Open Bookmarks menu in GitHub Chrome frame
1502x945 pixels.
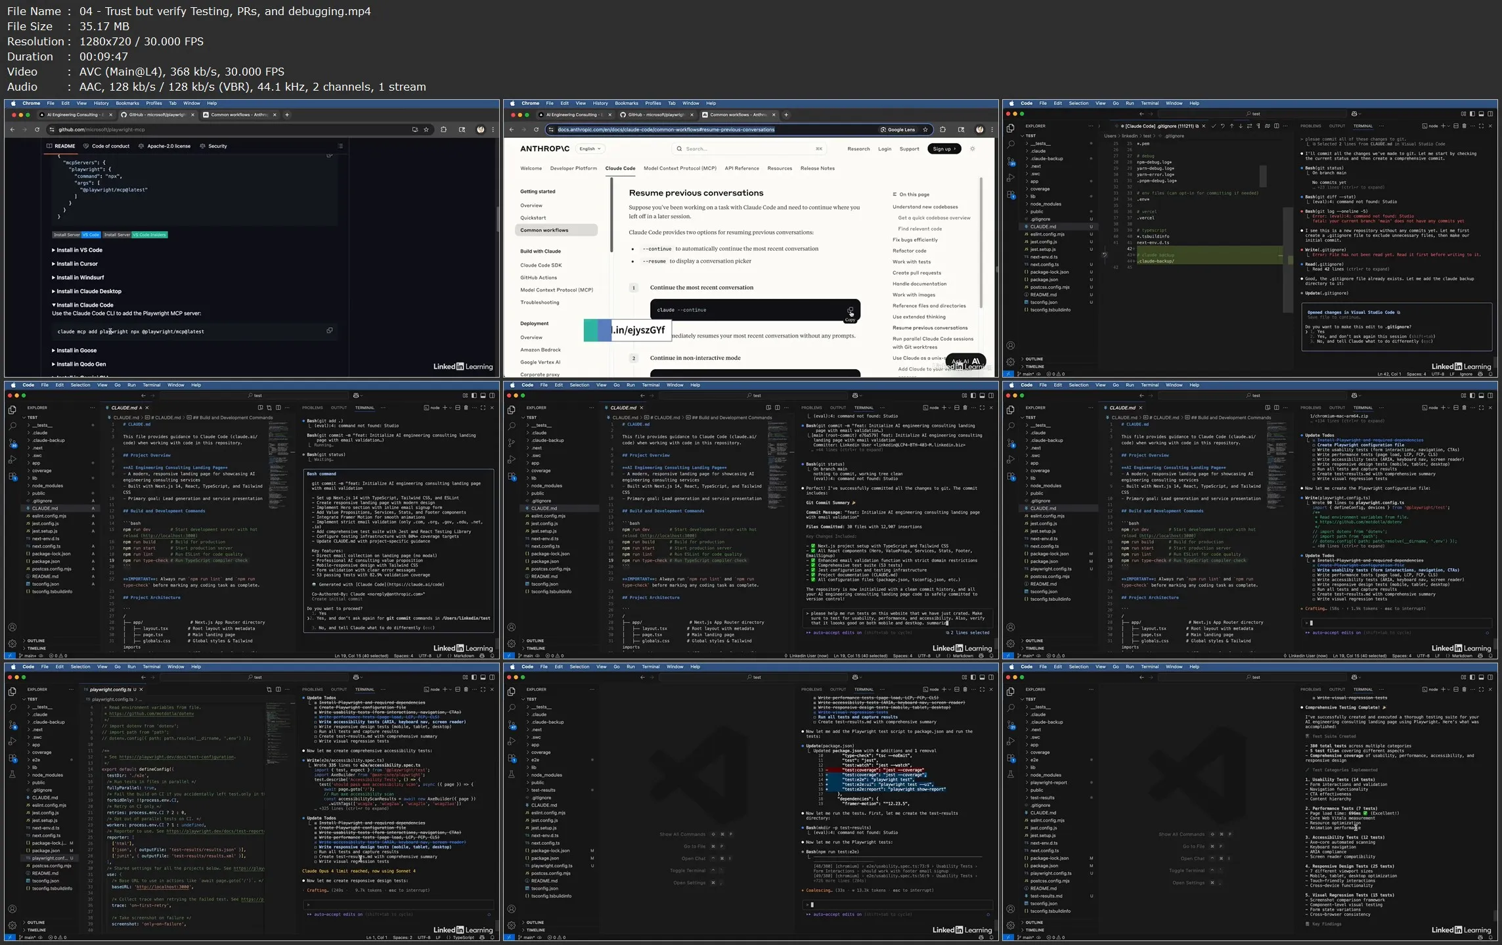127,103
